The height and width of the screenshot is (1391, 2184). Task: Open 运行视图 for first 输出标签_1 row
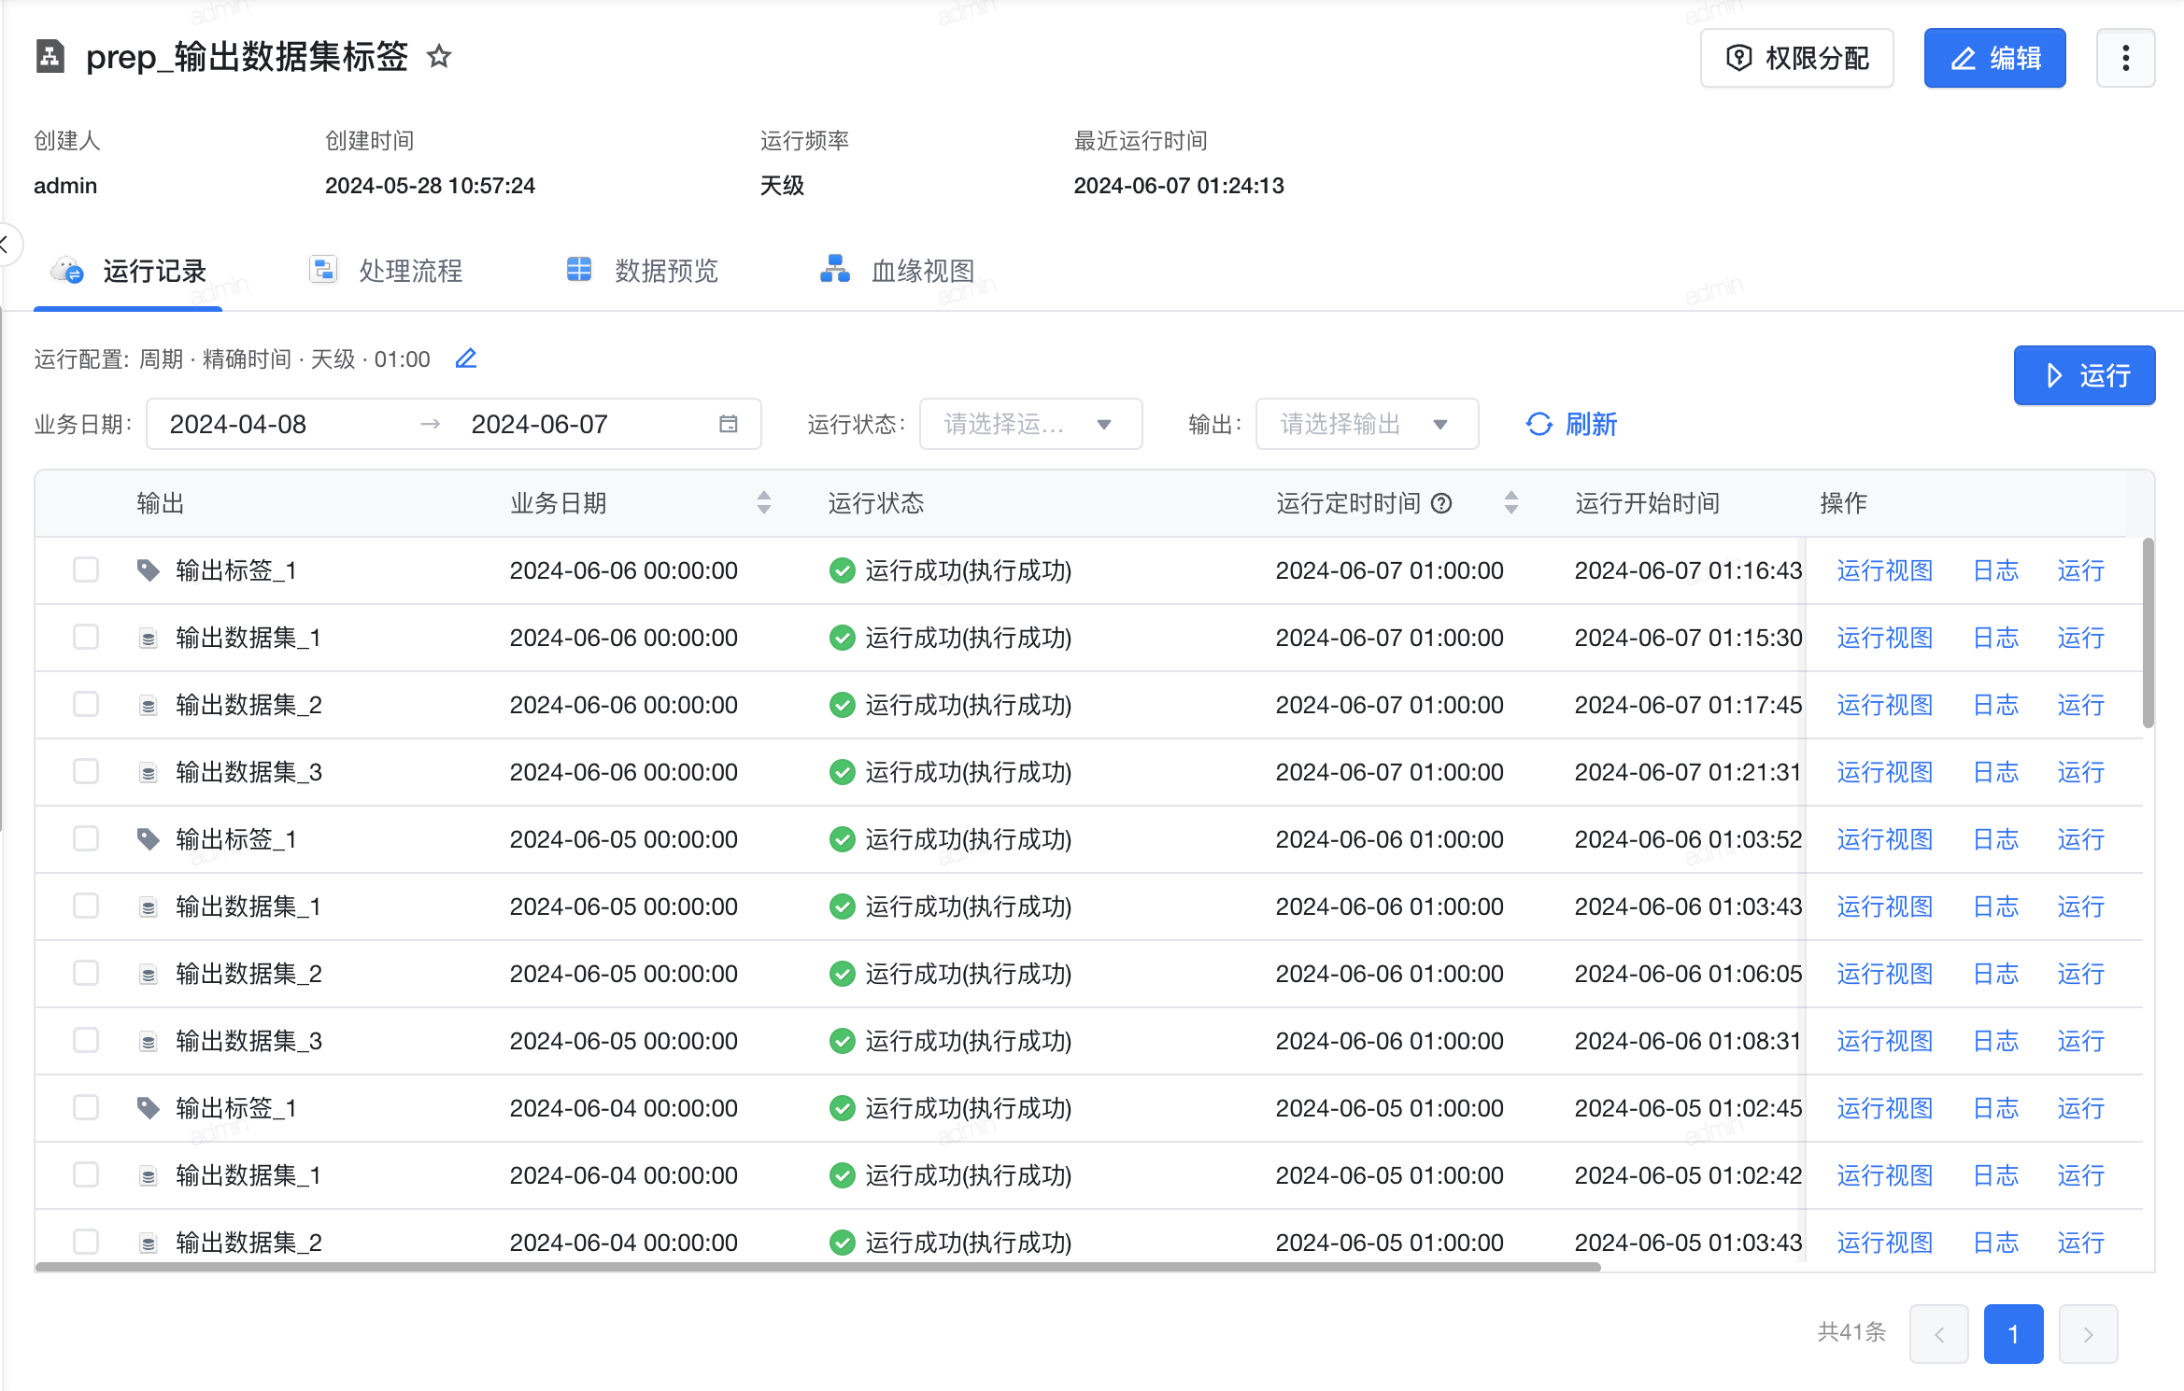pyautogui.click(x=1884, y=570)
